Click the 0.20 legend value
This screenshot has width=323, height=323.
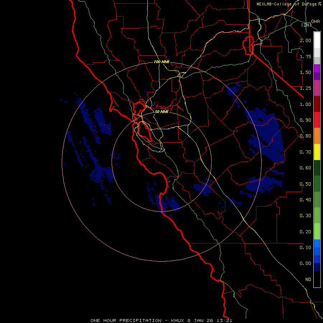click(305, 231)
